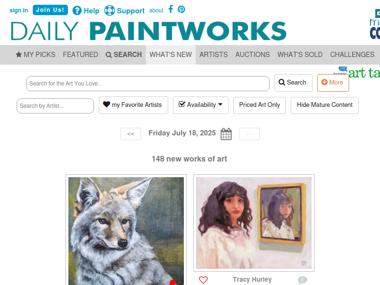Open the coyote painting thumbnail
Image resolution: width=380 pixels, height=285 pixels.
126,231
